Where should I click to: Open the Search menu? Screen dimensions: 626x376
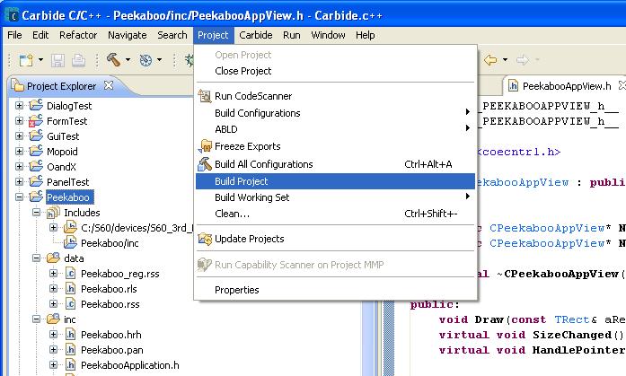172,35
